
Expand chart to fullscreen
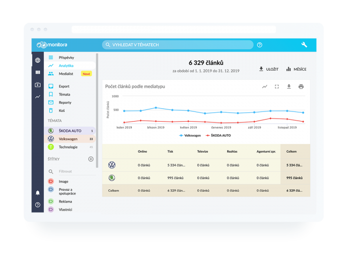[x=277, y=86]
